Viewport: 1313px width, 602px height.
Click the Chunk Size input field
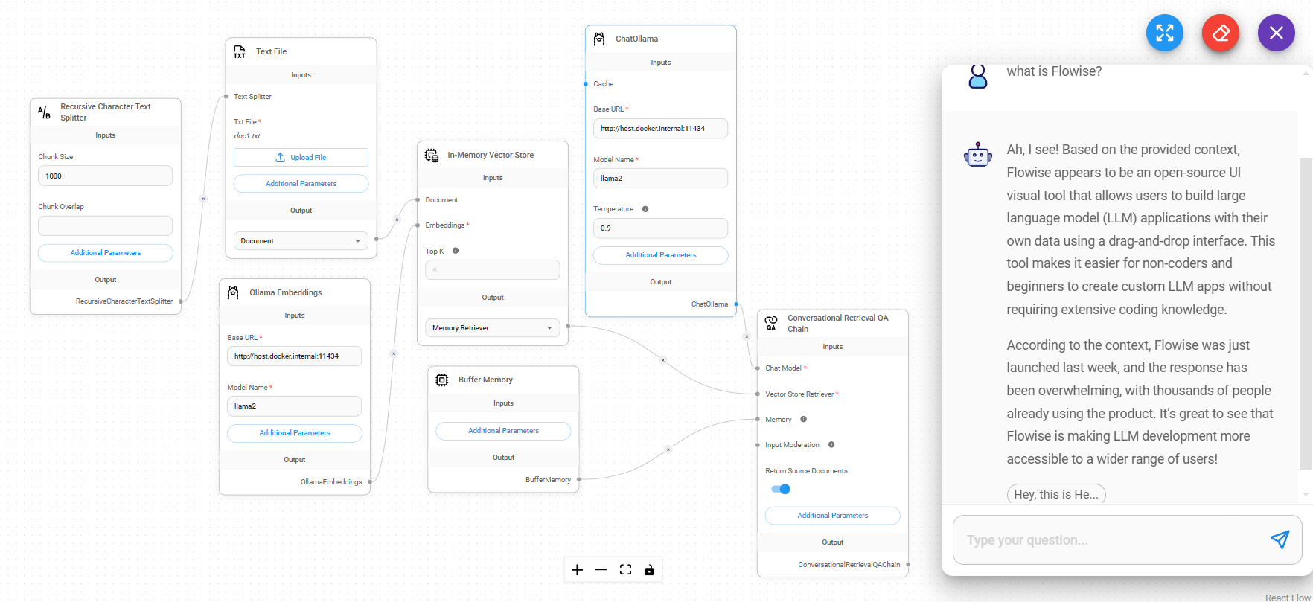(105, 176)
